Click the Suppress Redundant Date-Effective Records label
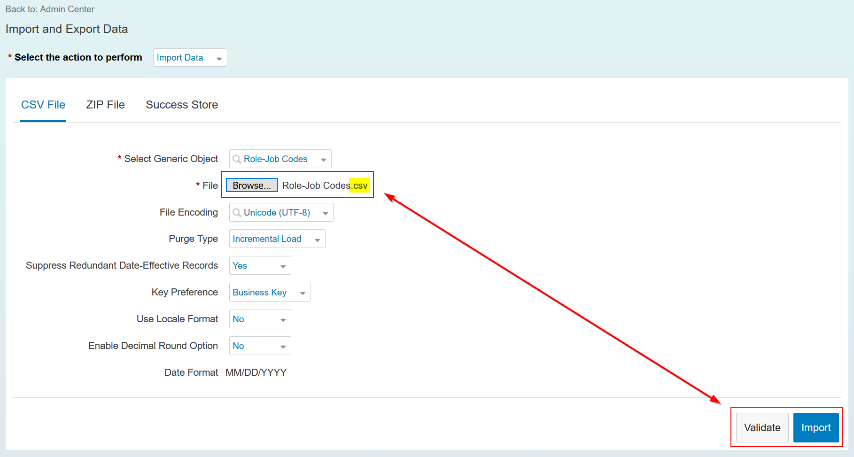Screen dimensions: 854x457 pos(122,265)
